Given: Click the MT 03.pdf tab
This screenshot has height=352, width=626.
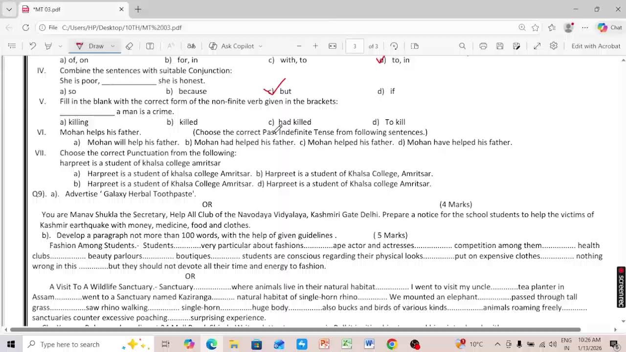Looking at the screenshot, I should pyautogui.click(x=73, y=9).
